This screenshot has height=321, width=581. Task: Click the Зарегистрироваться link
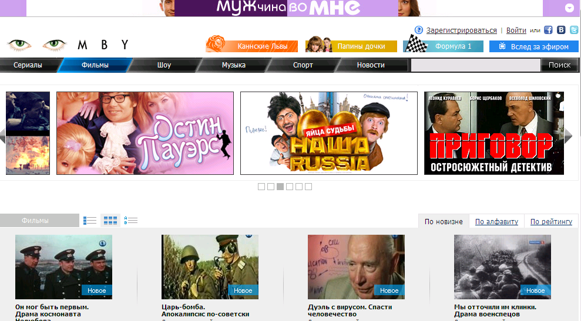click(461, 30)
